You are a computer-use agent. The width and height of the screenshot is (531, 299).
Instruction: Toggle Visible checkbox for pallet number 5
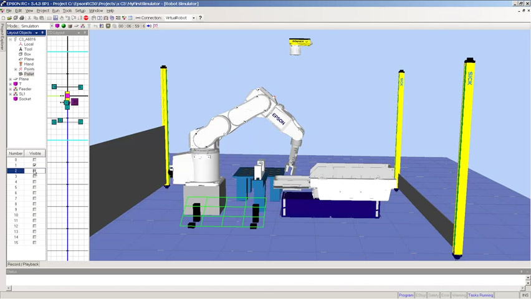point(34,187)
